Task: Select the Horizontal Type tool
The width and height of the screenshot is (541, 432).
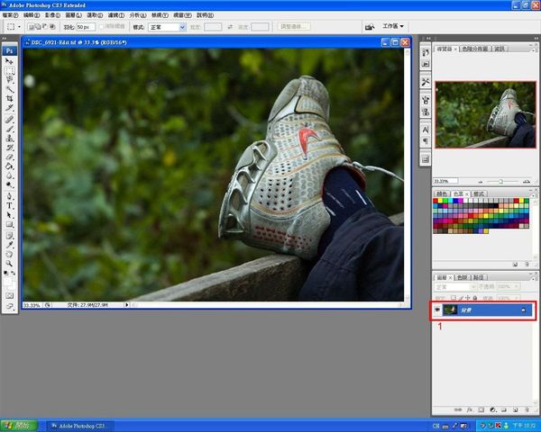Action: pos(9,206)
